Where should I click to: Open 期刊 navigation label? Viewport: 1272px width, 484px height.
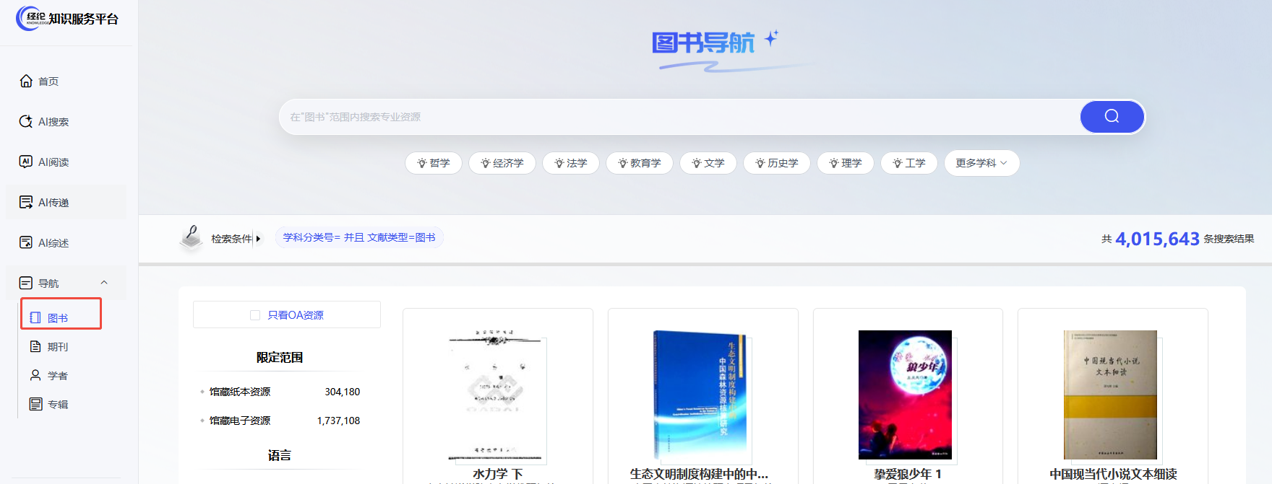pyautogui.click(x=58, y=347)
